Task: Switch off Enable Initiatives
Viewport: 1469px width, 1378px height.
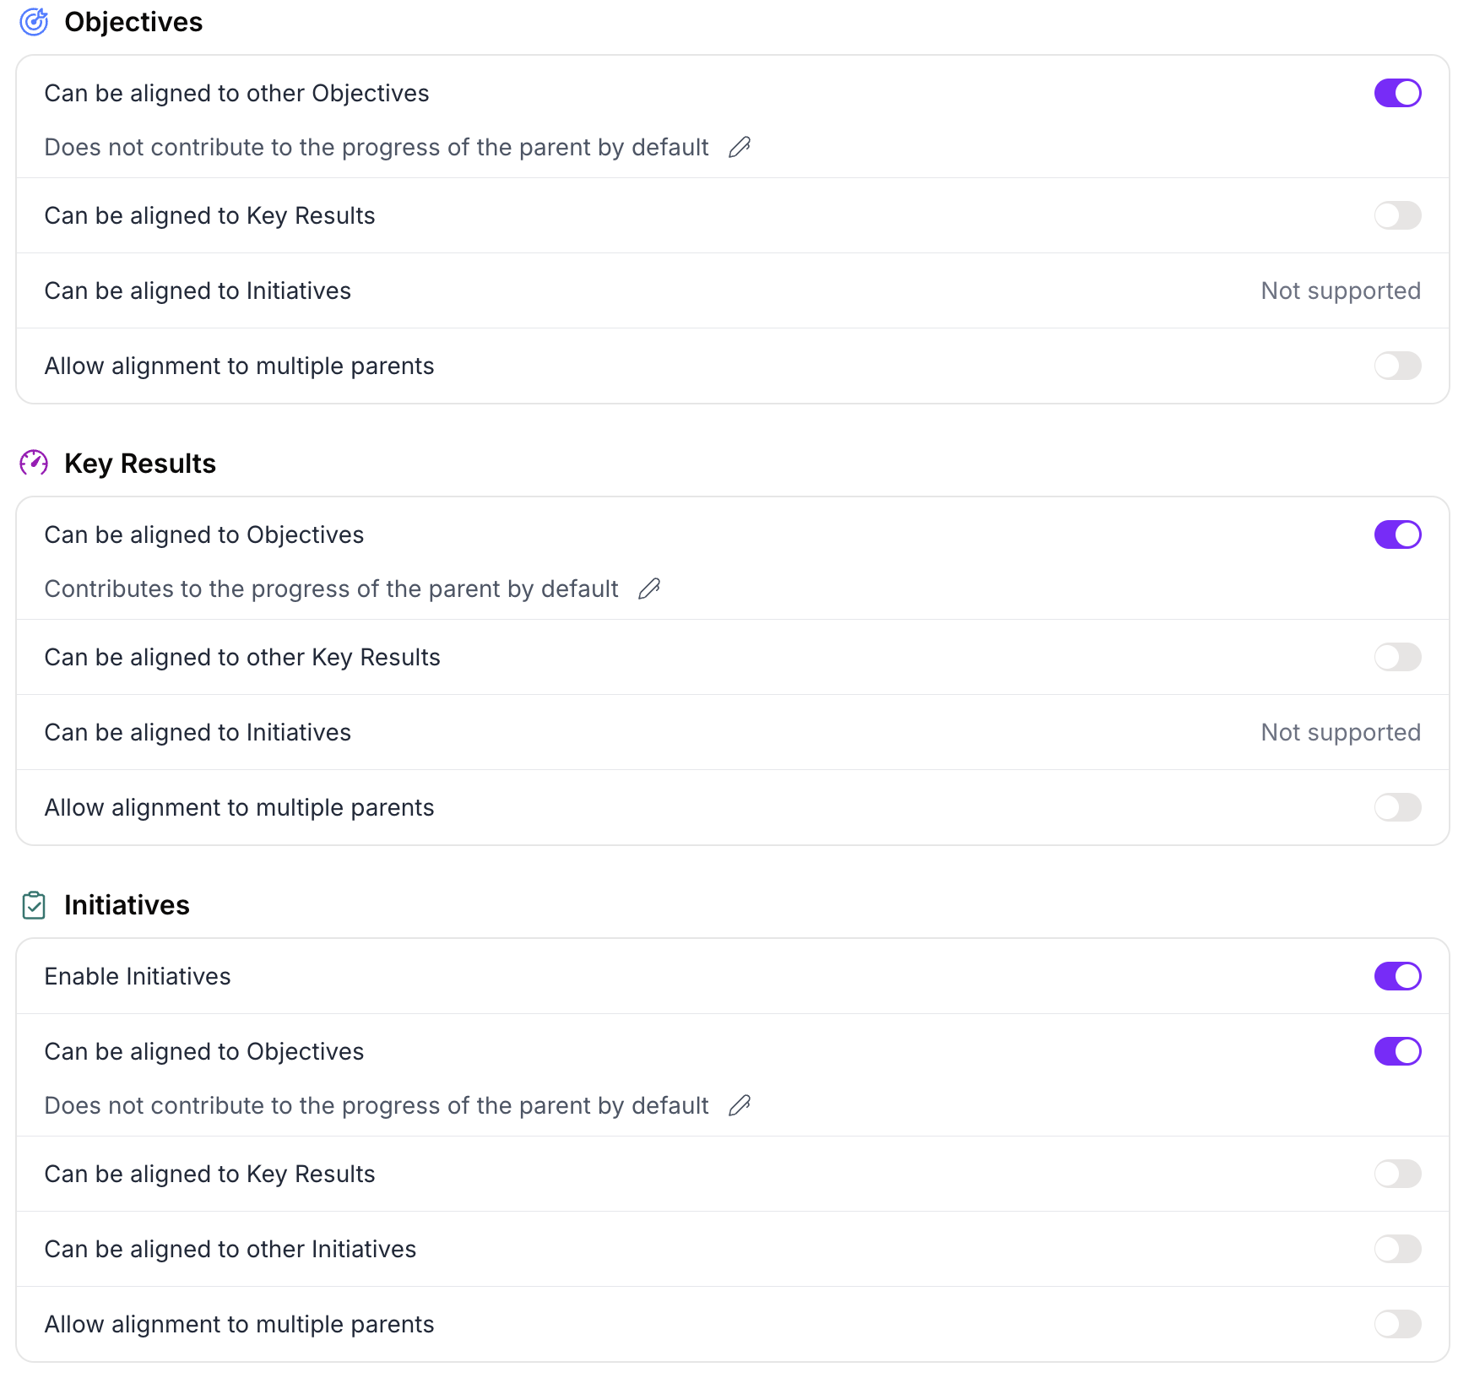Action: coord(1397,976)
